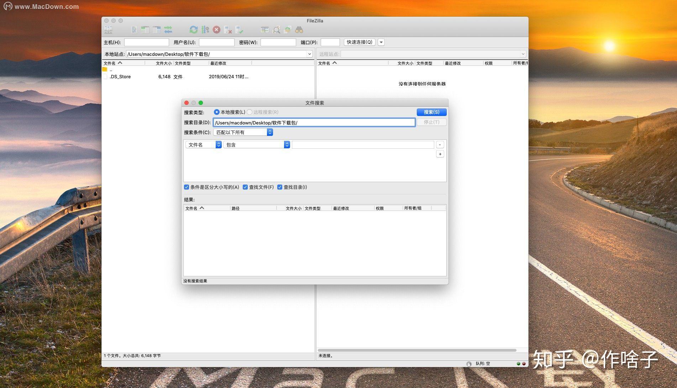Toggle the find directories checkbox

tap(280, 187)
